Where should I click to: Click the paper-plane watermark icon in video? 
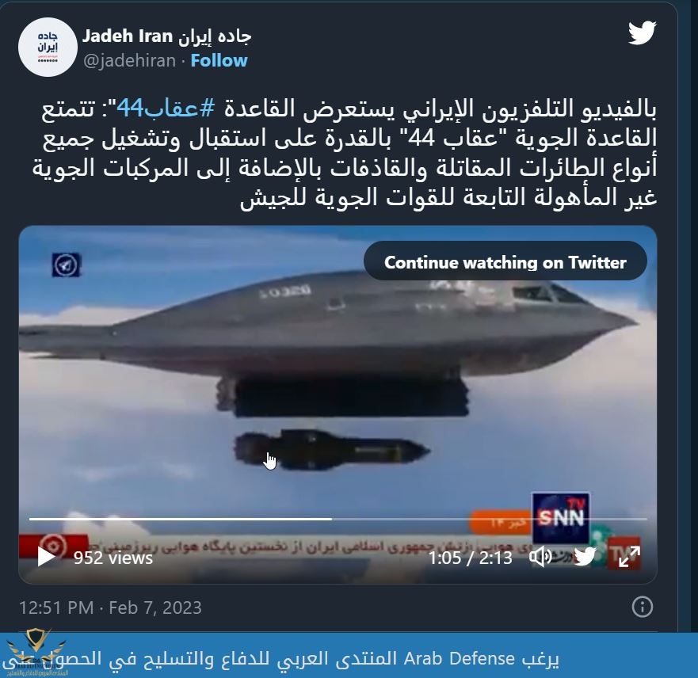click(x=67, y=265)
